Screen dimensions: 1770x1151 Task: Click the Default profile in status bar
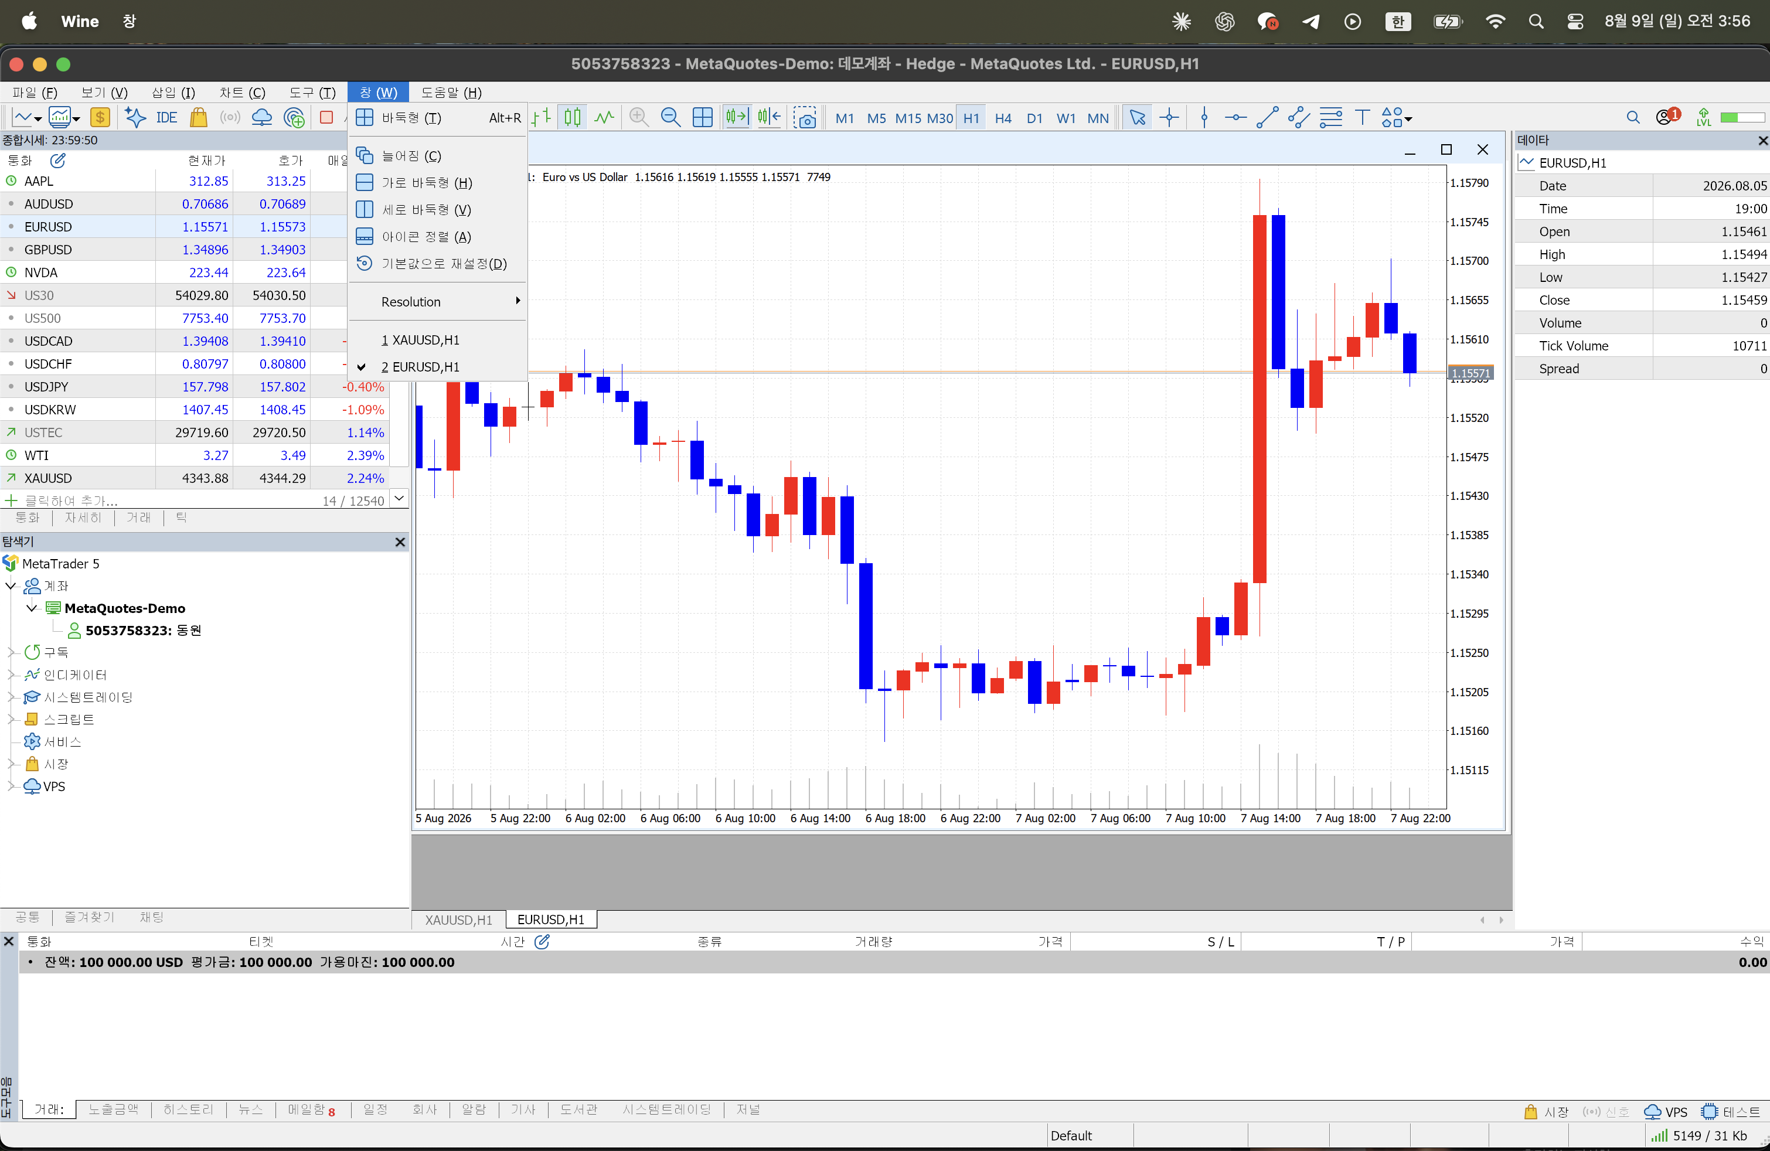[x=1071, y=1135]
